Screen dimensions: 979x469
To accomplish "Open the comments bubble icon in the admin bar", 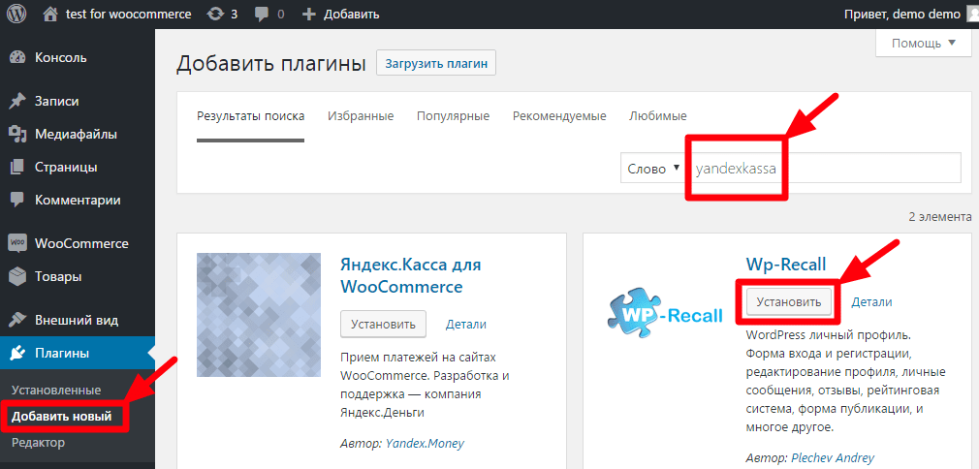I will tap(263, 14).
